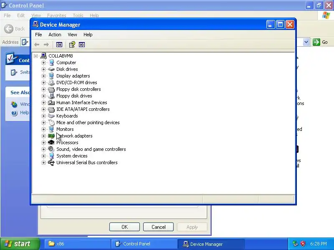
Task: Click the Human Interface Devices icon
Action: click(x=51, y=102)
